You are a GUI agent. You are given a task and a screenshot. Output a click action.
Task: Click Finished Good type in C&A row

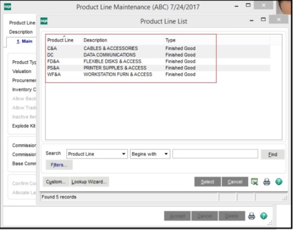pyautogui.click(x=180, y=48)
